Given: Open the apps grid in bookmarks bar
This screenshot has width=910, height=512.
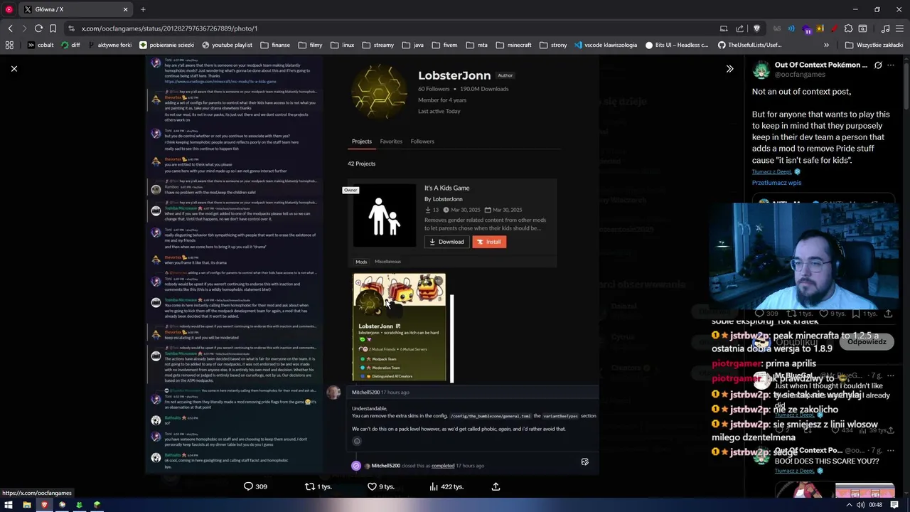Looking at the screenshot, I should point(9,45).
